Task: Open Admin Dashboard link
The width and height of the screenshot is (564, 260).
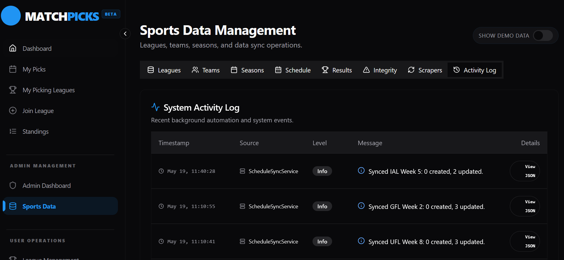Action: click(x=60, y=185)
